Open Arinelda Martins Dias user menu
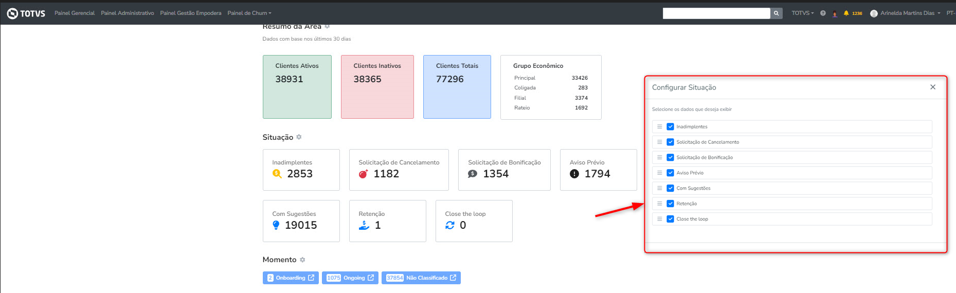 [910, 13]
